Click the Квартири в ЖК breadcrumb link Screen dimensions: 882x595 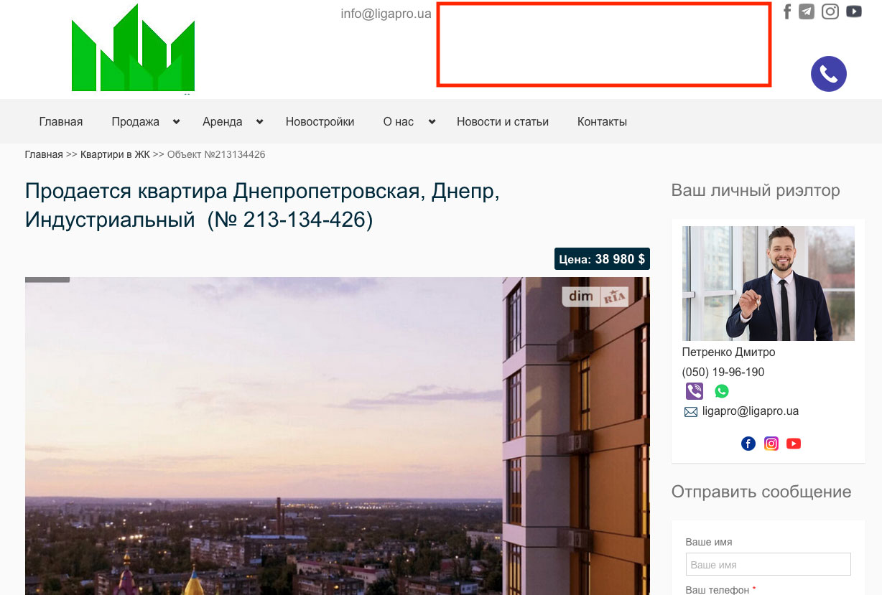click(x=115, y=154)
